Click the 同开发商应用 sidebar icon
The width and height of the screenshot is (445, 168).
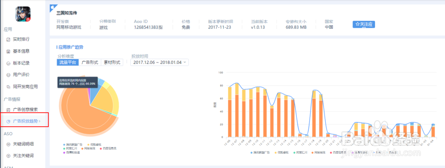point(8,87)
